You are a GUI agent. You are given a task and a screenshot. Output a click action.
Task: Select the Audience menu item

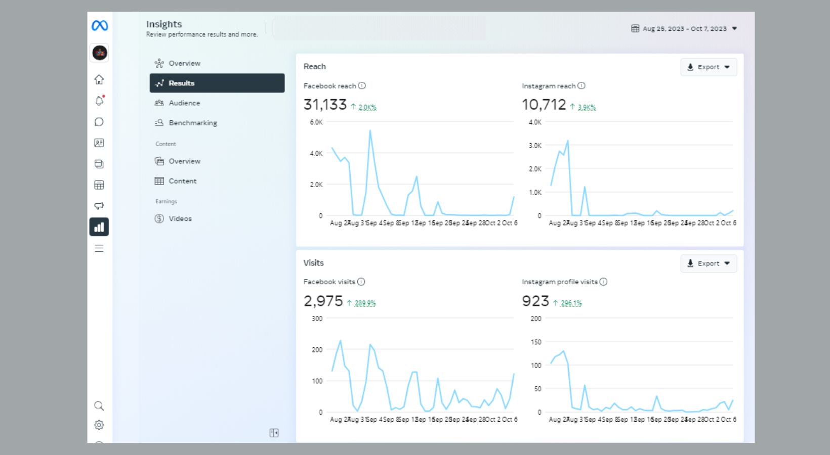[184, 103]
